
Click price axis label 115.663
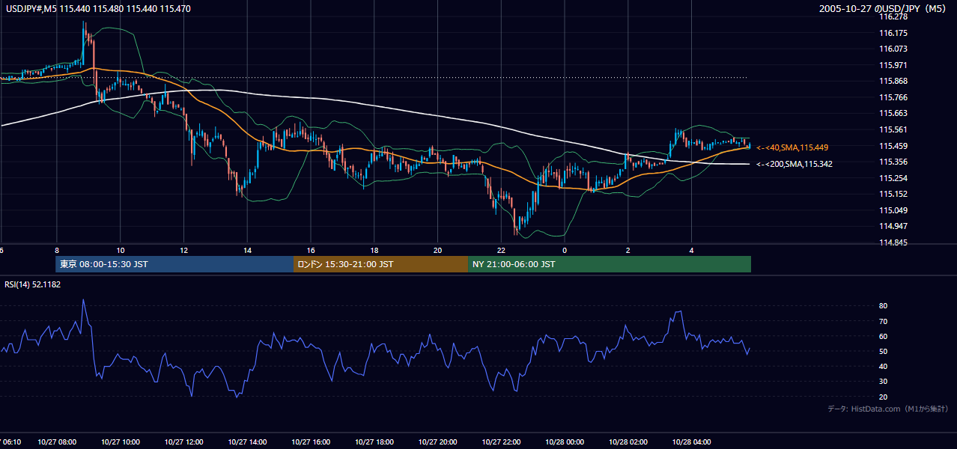[x=894, y=113]
